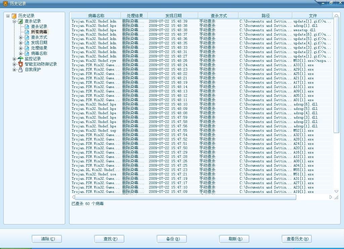Click the horizontal scrollbar thumb

[185, 197]
